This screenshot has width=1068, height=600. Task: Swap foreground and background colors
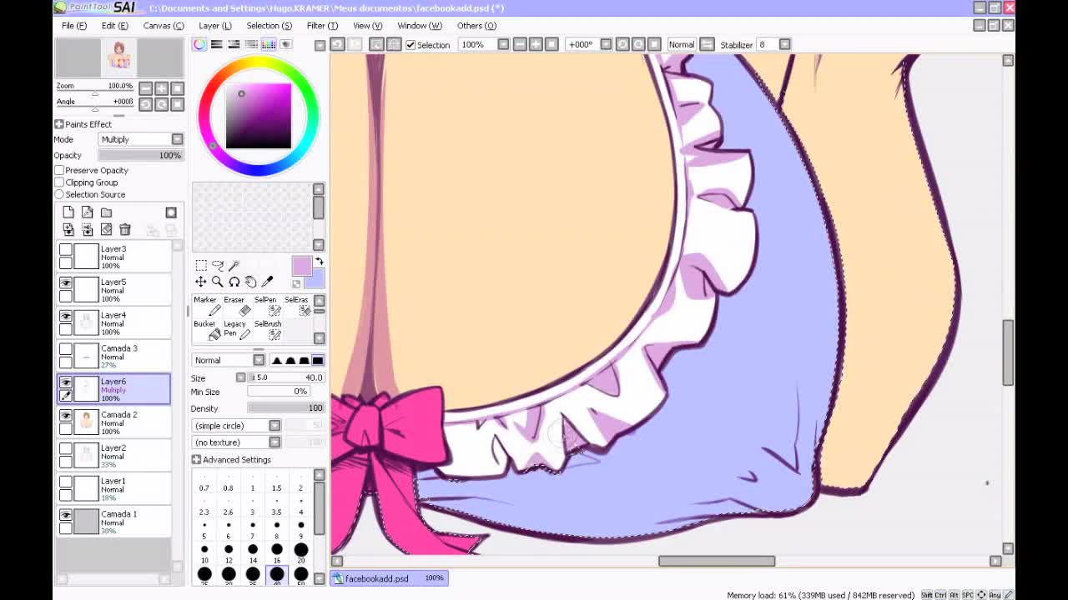319,262
